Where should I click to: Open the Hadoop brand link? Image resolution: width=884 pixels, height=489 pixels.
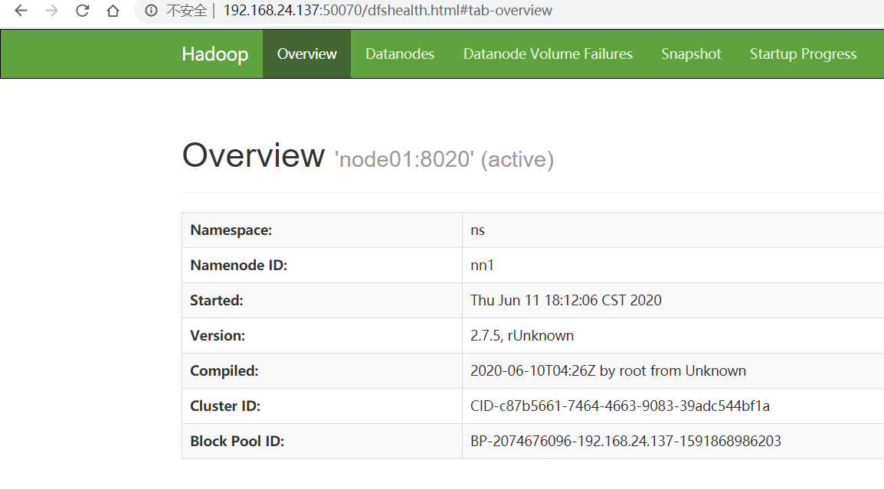point(214,54)
